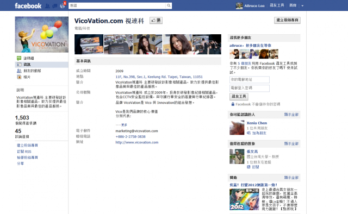The image size is (348, 214).
Task: Open Xenia Chen profile picture
Action: click(237, 128)
